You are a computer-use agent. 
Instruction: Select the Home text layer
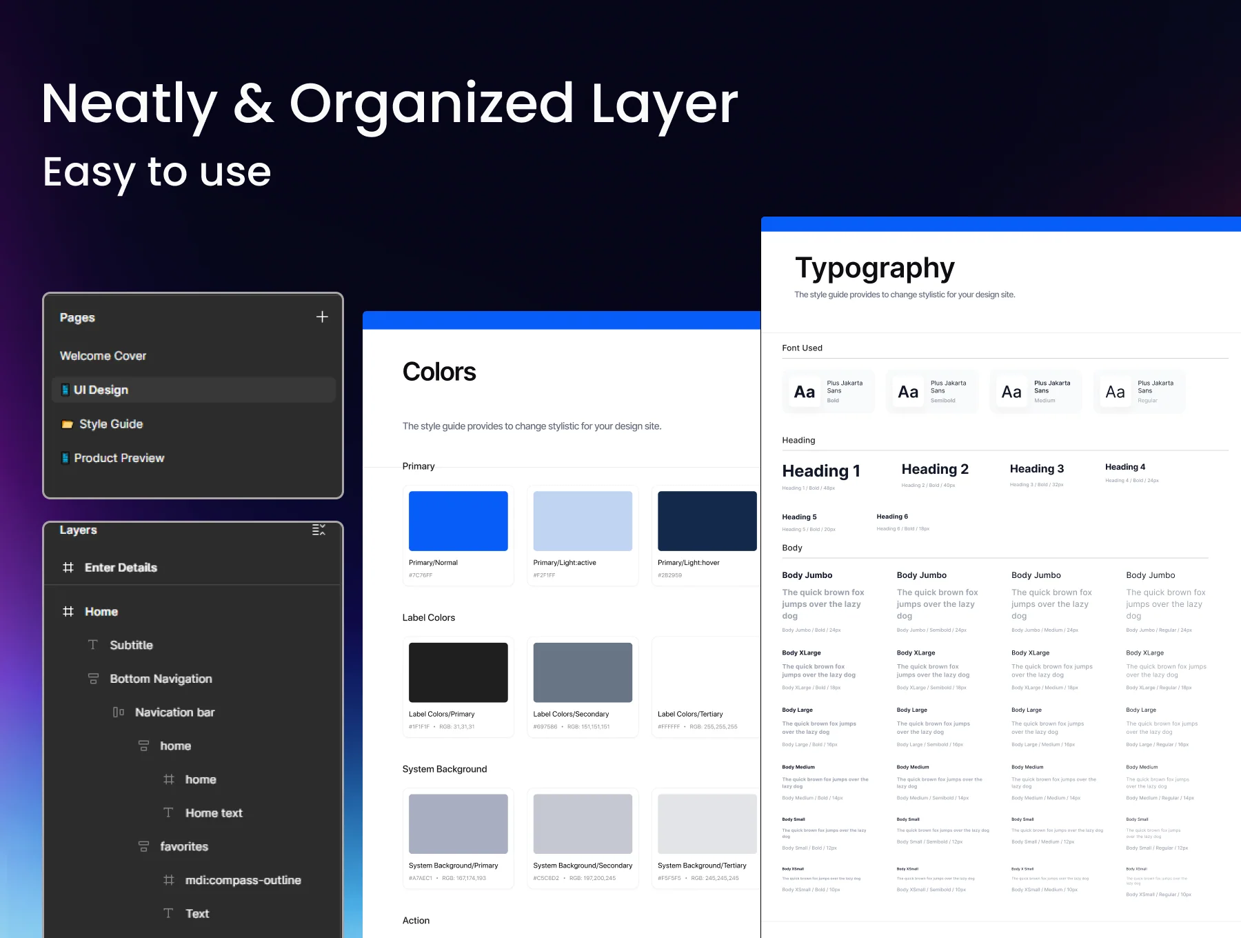(x=214, y=813)
